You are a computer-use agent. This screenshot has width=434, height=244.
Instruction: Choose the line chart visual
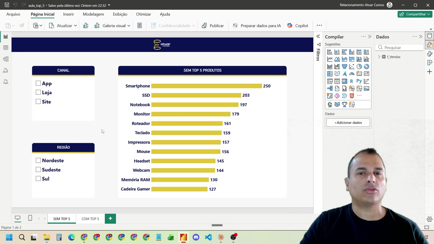(x=330, y=59)
